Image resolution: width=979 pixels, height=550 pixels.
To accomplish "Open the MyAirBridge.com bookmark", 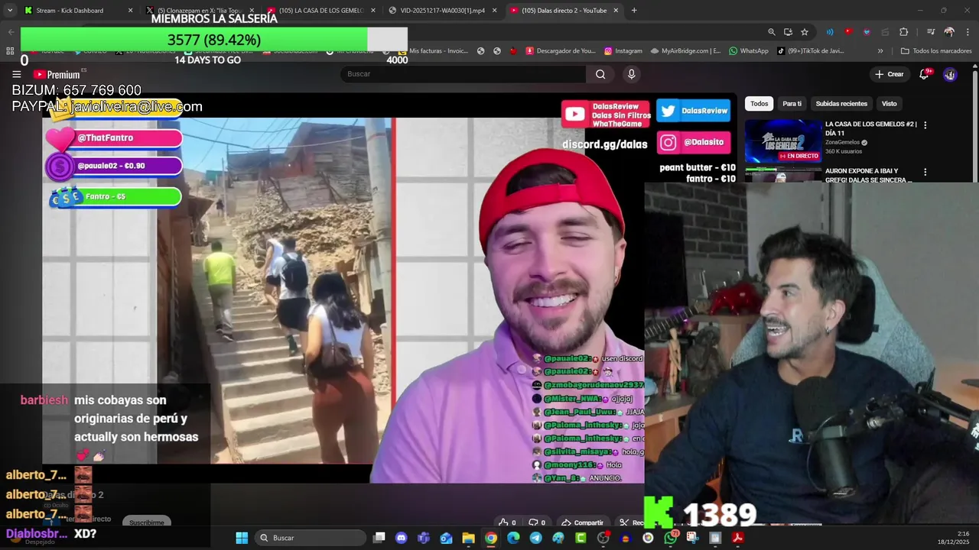I will (x=685, y=51).
